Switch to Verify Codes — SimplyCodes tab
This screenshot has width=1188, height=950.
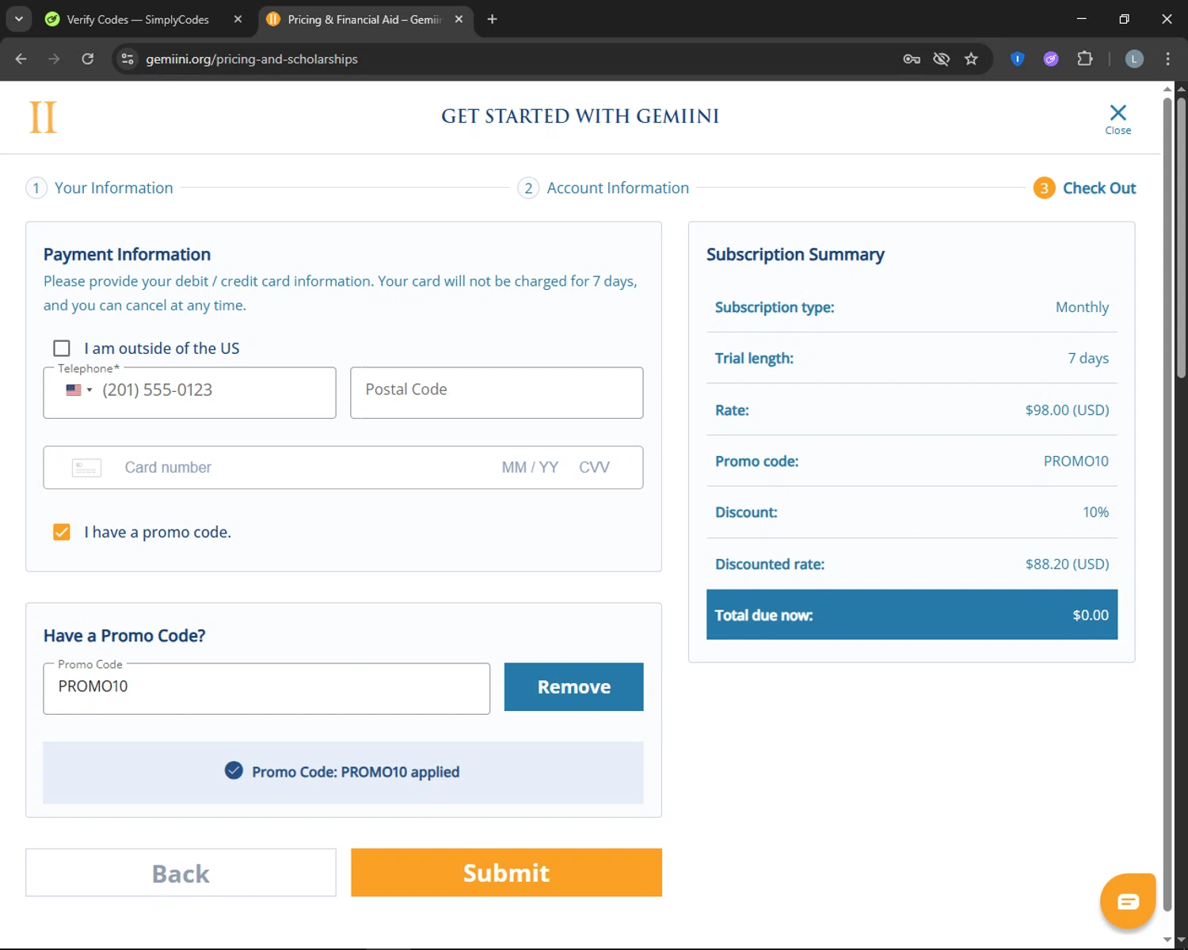click(x=138, y=19)
